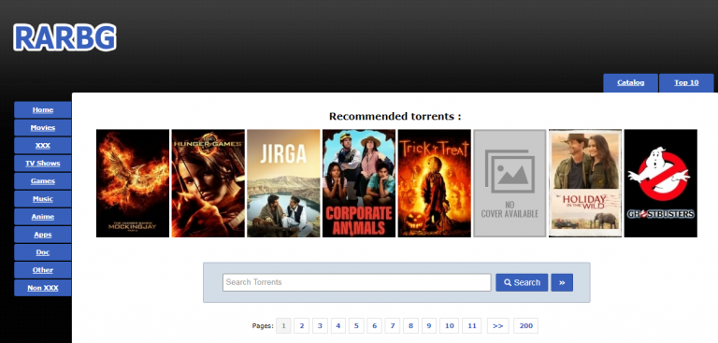The height and width of the screenshot is (343, 718).
Task: Open the Other category
Action: 43,270
